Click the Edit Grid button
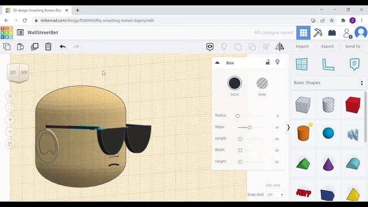 pyautogui.click(x=273, y=185)
